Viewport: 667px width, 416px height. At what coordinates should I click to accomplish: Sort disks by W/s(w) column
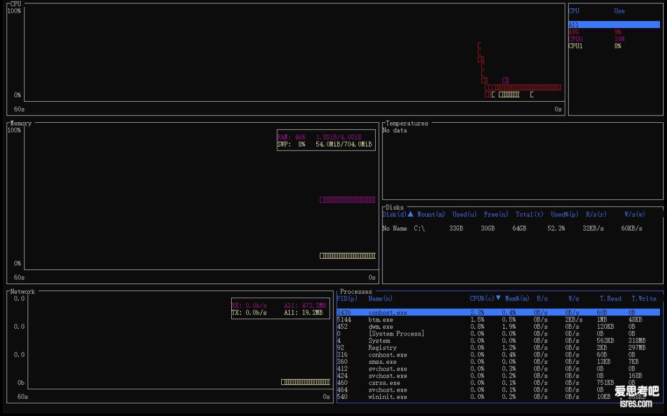[635, 214]
